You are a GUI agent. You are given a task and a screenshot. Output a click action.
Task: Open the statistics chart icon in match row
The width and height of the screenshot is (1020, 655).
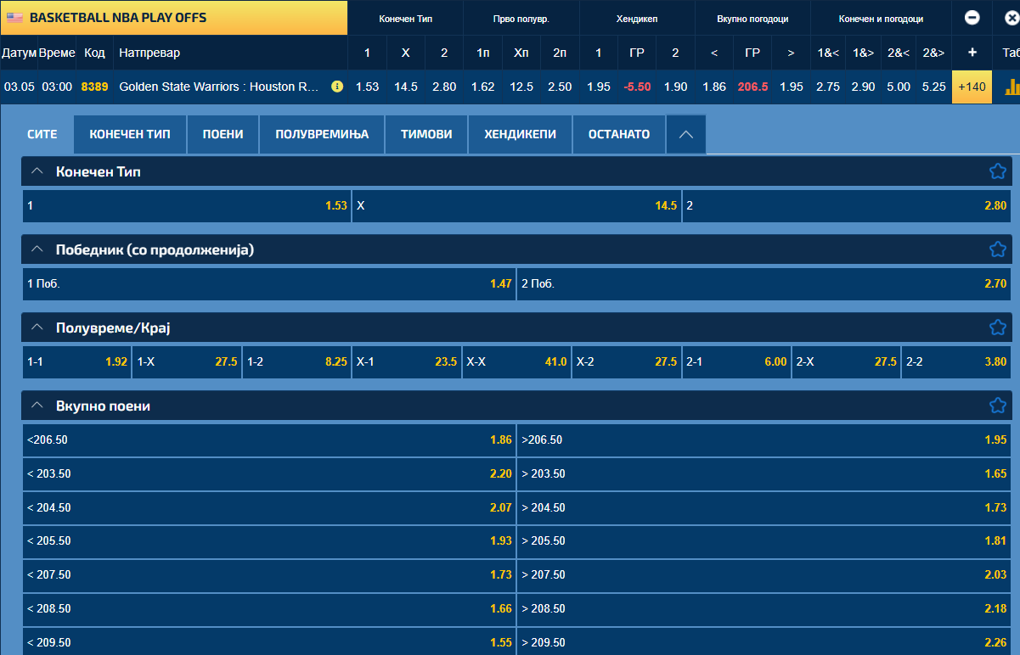pyautogui.click(x=1012, y=87)
